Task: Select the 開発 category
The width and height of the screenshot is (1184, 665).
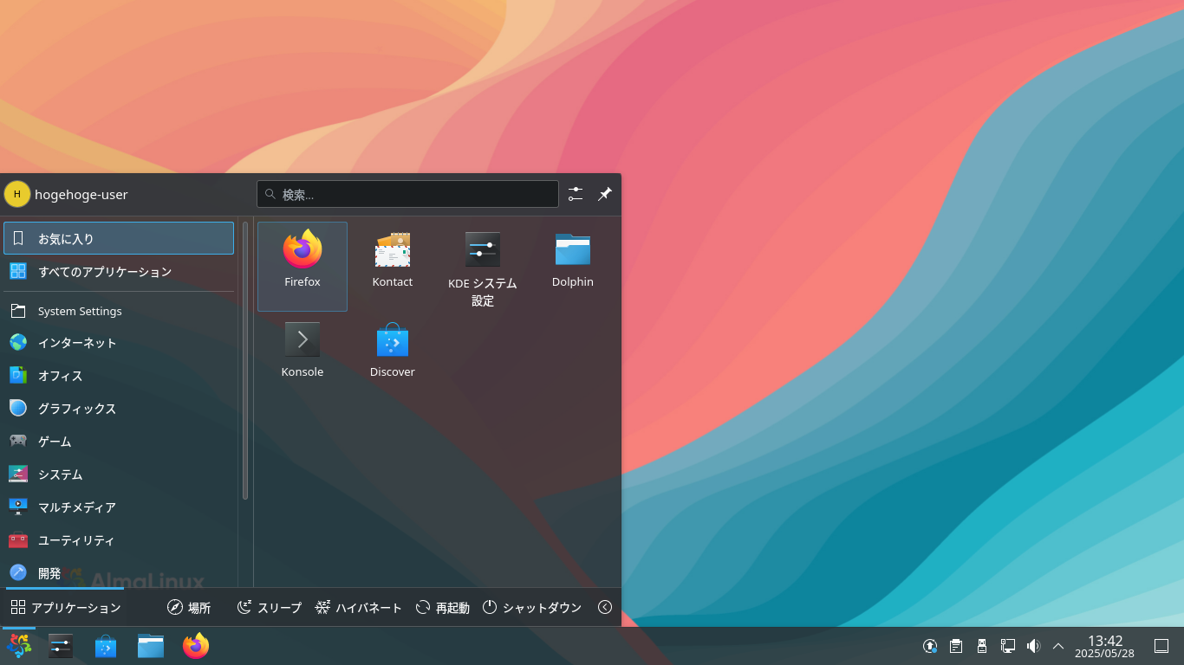Action: pos(119,572)
